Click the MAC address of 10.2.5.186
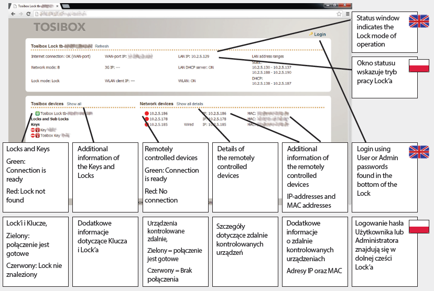The width and height of the screenshot is (434, 291). tap(268, 113)
